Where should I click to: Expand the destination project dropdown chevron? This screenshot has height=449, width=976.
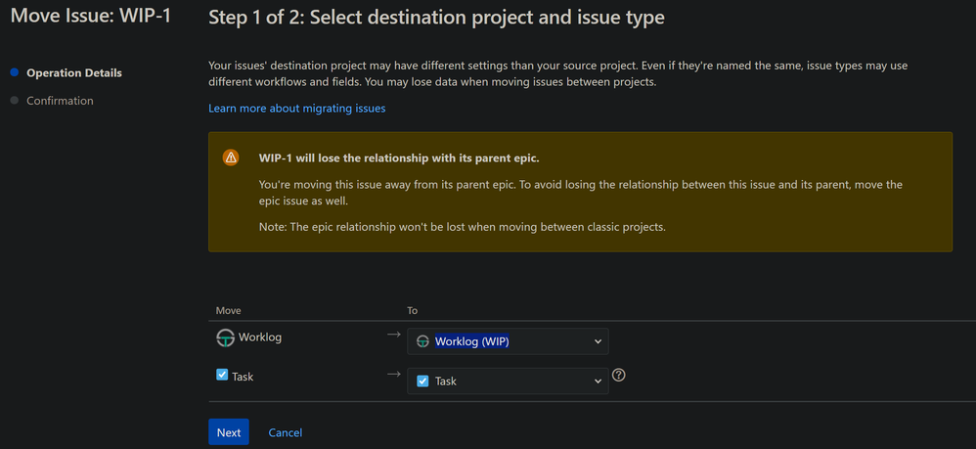click(x=598, y=341)
